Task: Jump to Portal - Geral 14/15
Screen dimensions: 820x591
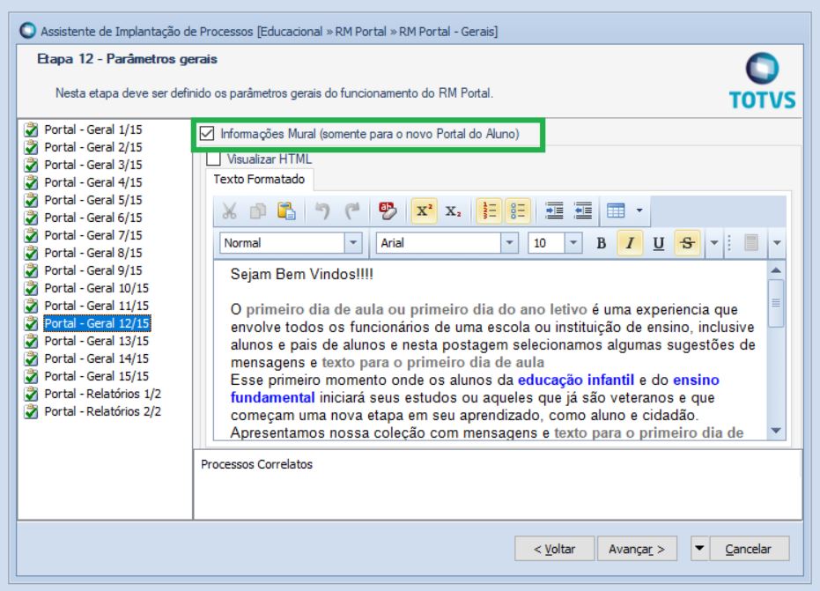Action: point(96,358)
